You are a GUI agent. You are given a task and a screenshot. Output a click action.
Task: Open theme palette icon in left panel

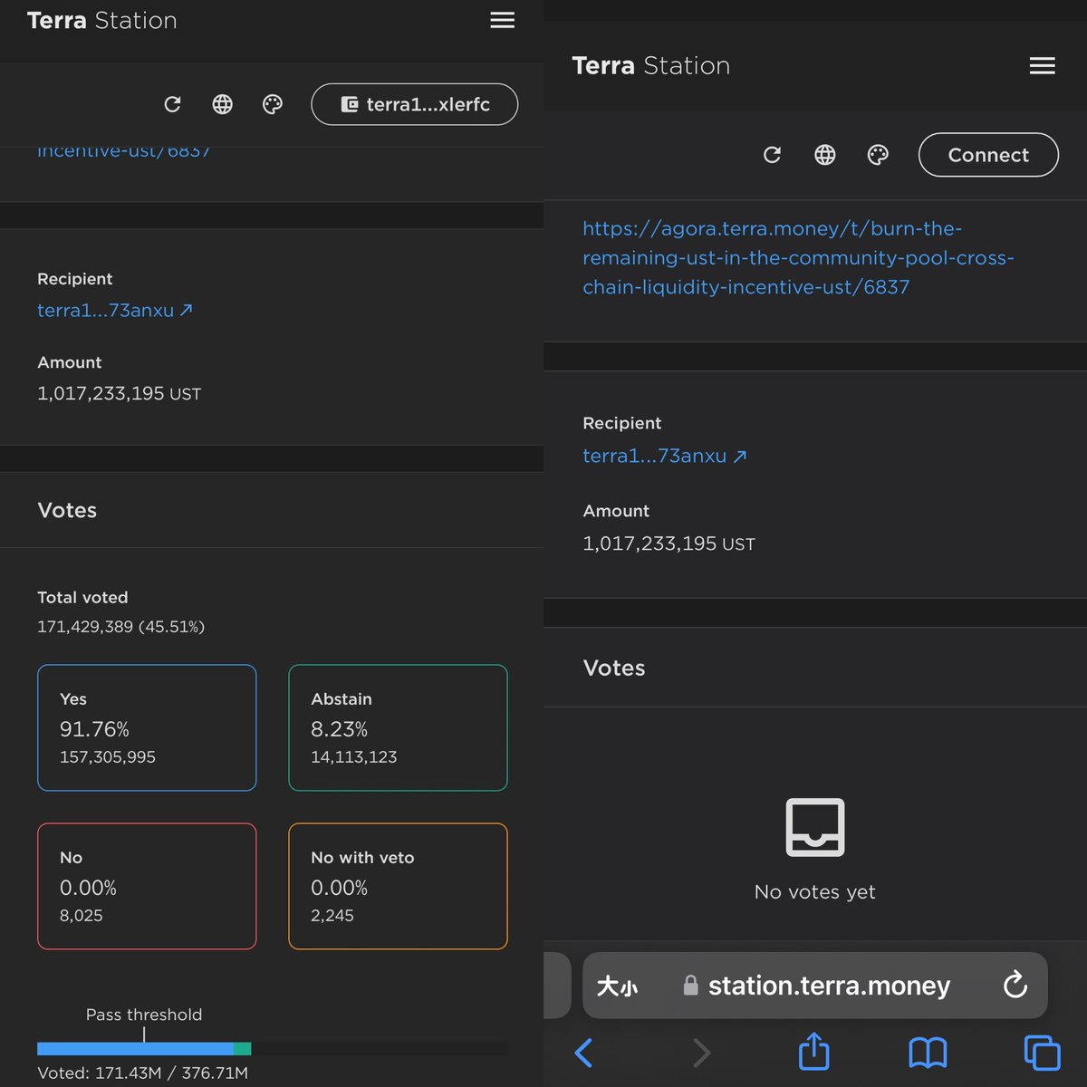273,104
